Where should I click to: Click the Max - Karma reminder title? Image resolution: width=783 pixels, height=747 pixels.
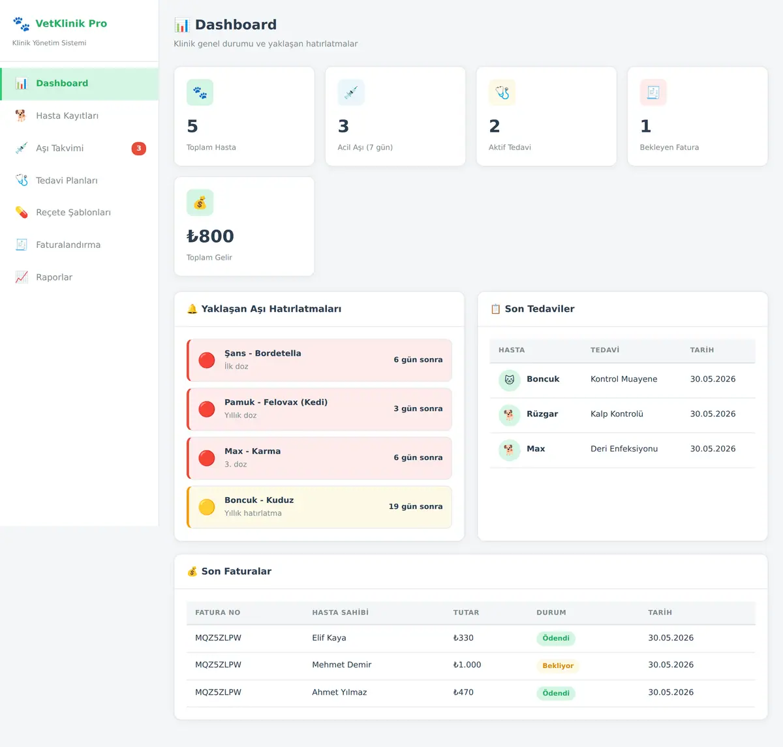pyautogui.click(x=253, y=451)
